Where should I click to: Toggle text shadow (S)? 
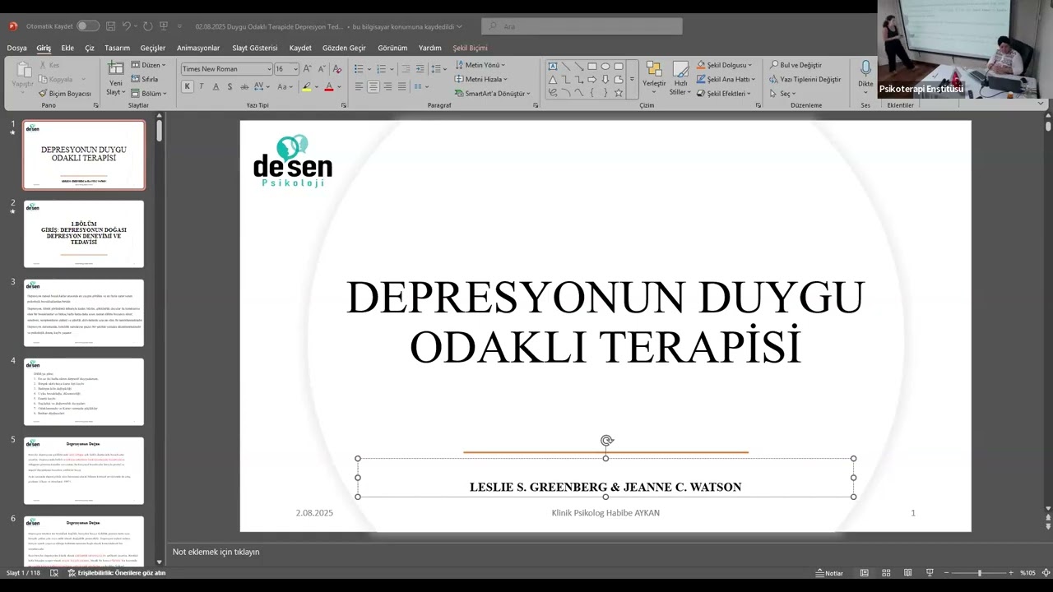coord(230,86)
